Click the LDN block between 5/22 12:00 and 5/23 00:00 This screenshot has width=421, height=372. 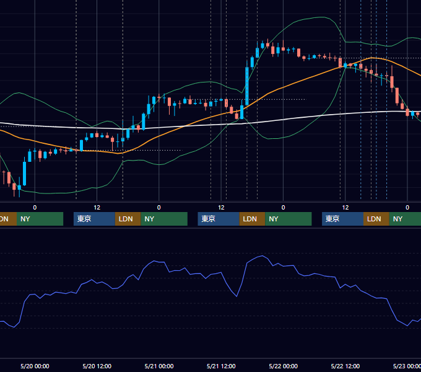click(x=376, y=219)
